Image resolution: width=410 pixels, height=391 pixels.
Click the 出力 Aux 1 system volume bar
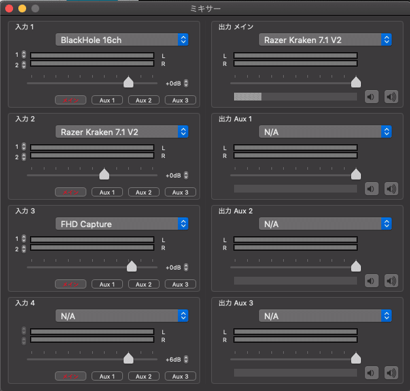(x=296, y=189)
